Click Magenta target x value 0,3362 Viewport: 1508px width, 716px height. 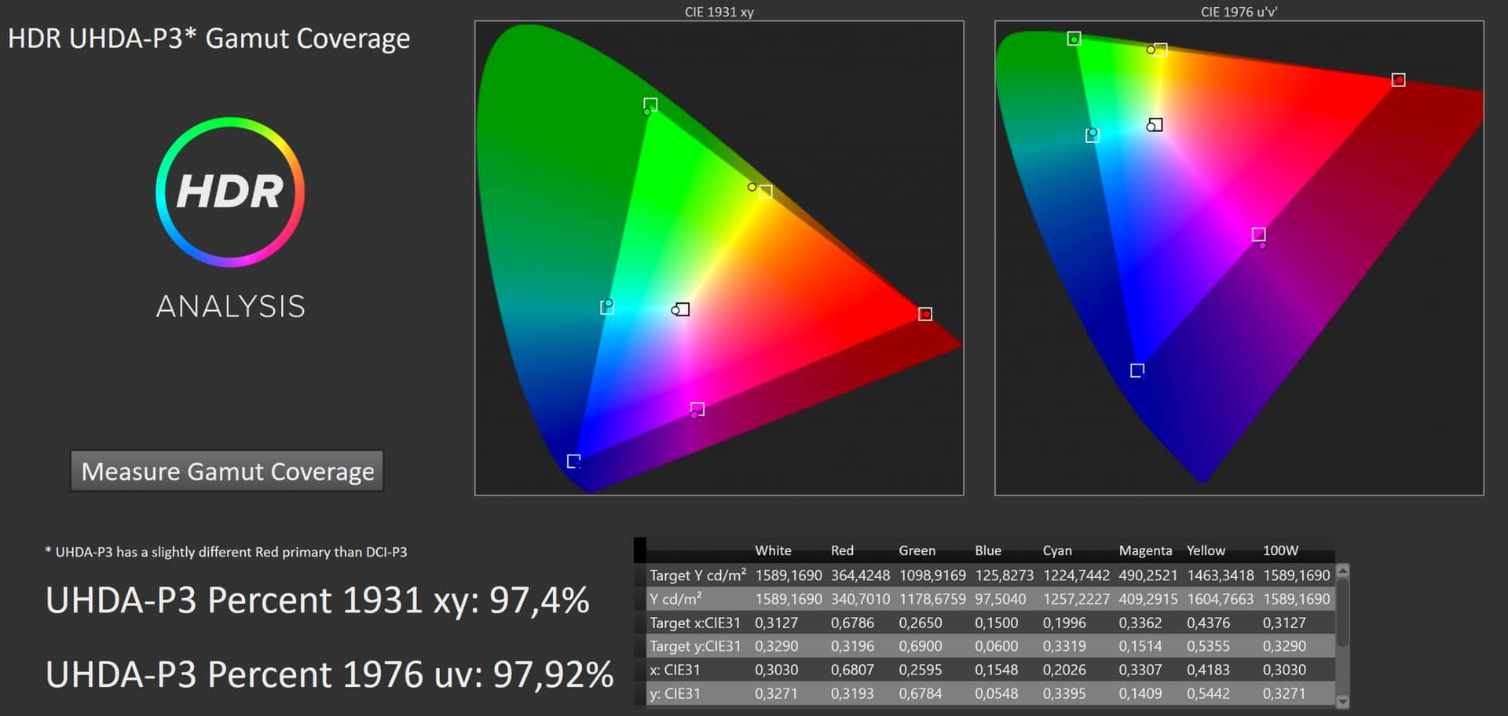[1140, 623]
